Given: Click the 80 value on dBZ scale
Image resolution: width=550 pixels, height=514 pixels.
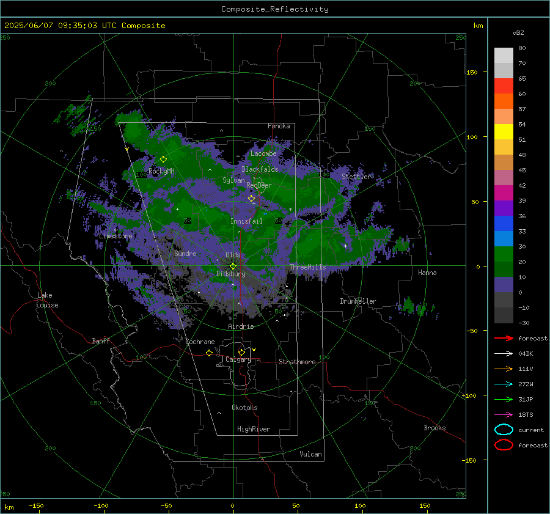Looking at the screenshot, I should click(522, 48).
